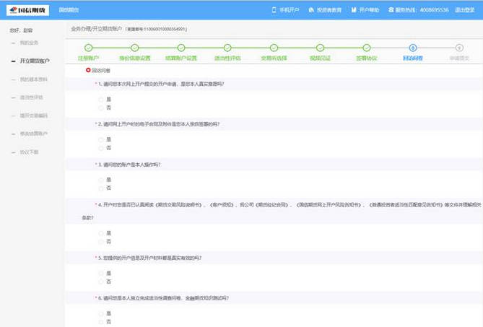This screenshot has width=483, height=327.
Task: Click the 注册账户 step checkmark circle
Action: pos(88,48)
